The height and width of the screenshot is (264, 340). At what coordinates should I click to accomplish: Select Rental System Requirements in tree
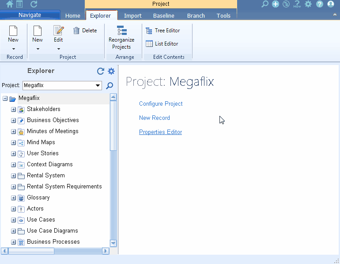point(64,187)
